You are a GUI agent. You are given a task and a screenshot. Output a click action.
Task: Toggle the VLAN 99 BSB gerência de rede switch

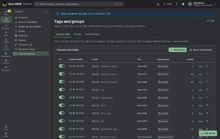point(62,129)
